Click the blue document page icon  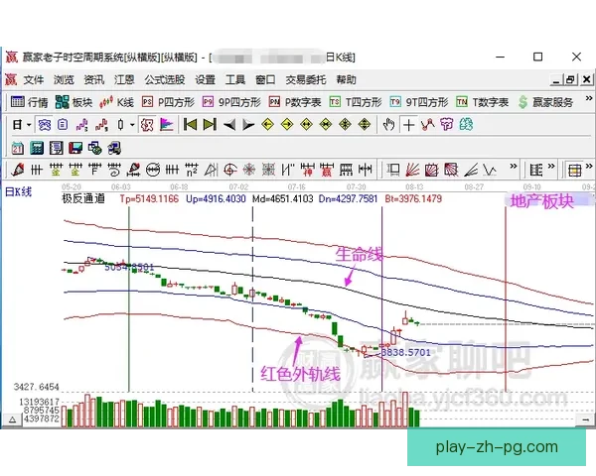(x=63, y=125)
